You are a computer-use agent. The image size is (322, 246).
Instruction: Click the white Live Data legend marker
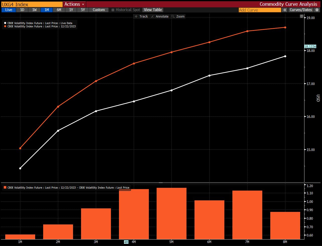pyautogui.click(x=5, y=23)
